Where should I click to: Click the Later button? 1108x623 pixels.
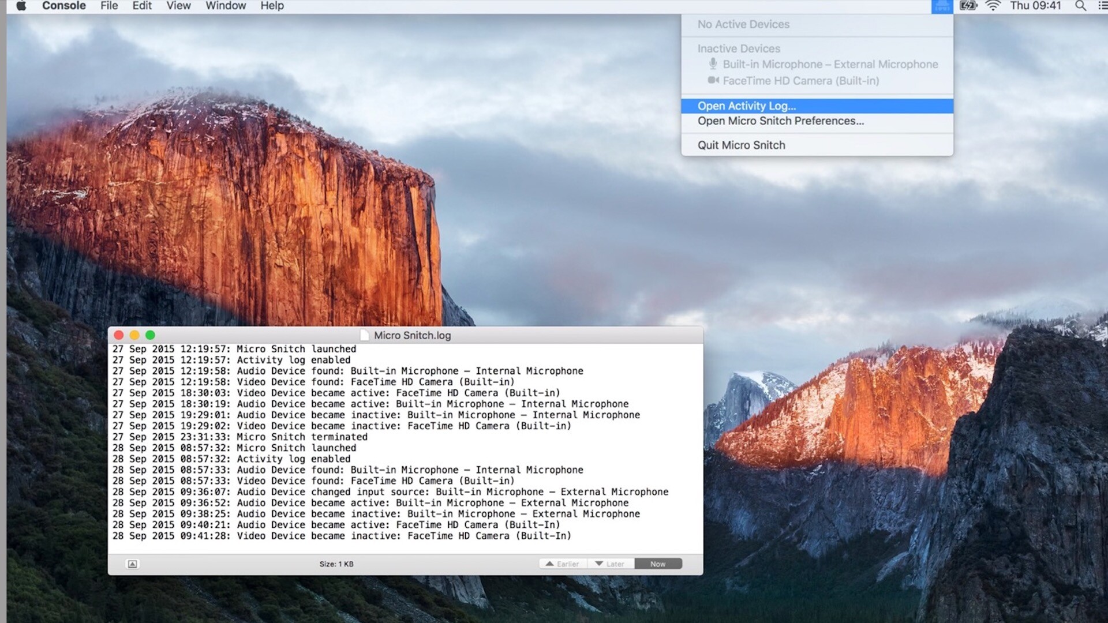pos(611,564)
